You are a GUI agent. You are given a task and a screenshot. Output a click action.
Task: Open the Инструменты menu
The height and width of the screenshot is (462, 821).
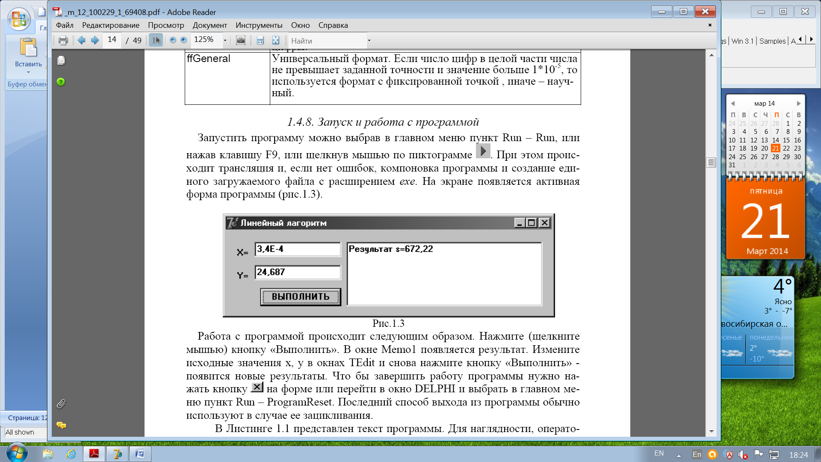pos(259,25)
